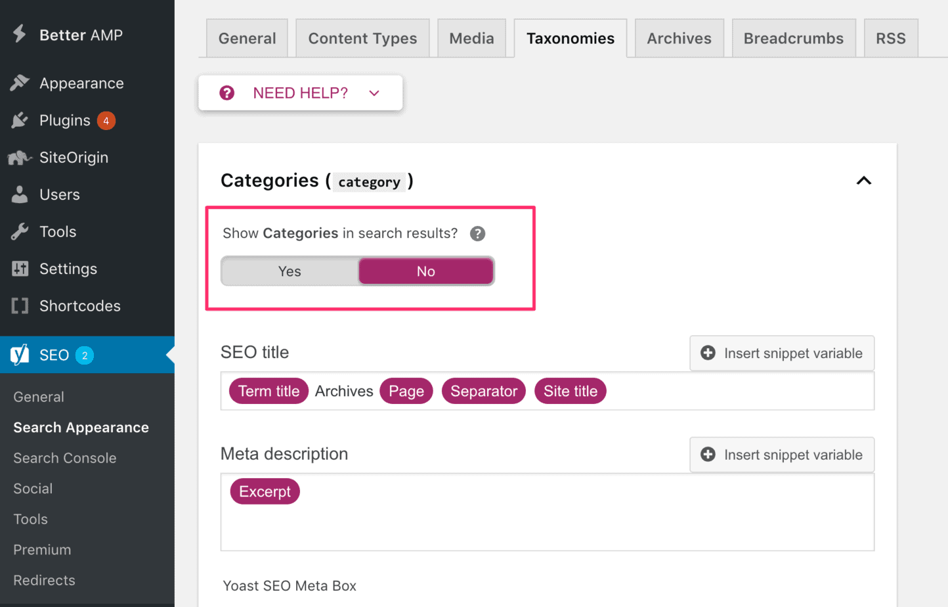Click the Plugins plugin icon

tap(20, 120)
